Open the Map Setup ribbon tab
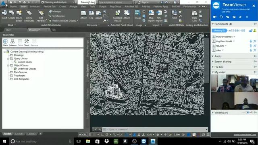 tap(115, 6)
